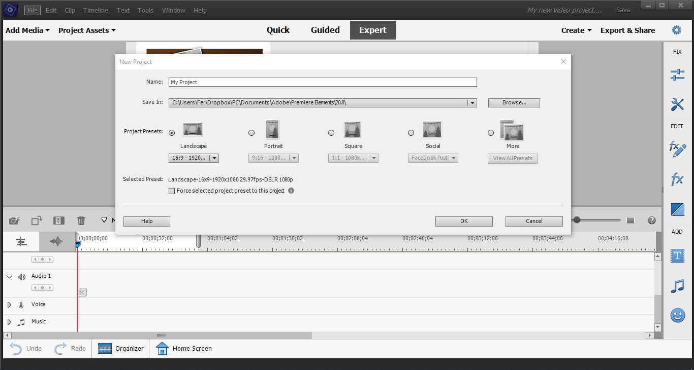Screen dimensions: 694x370
Task: Click the zoom-in timeline icon beside slider
Action: 630,220
